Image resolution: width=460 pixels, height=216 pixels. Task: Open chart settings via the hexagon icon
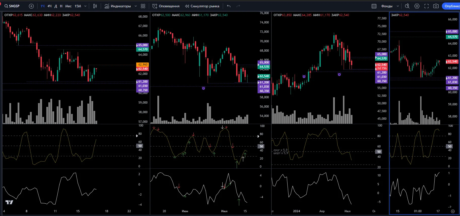pyautogui.click(x=417, y=6)
